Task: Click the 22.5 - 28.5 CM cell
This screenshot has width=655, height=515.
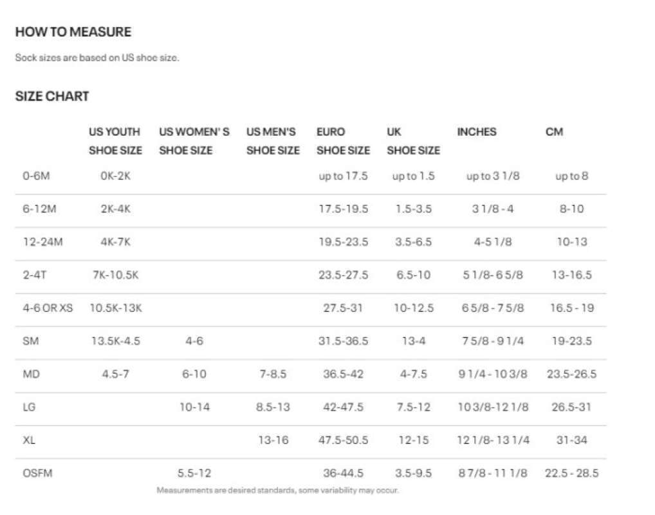Action: (571, 473)
